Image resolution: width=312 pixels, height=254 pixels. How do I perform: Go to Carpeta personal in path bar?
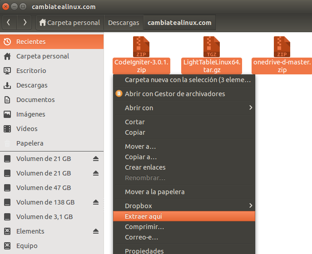point(70,23)
